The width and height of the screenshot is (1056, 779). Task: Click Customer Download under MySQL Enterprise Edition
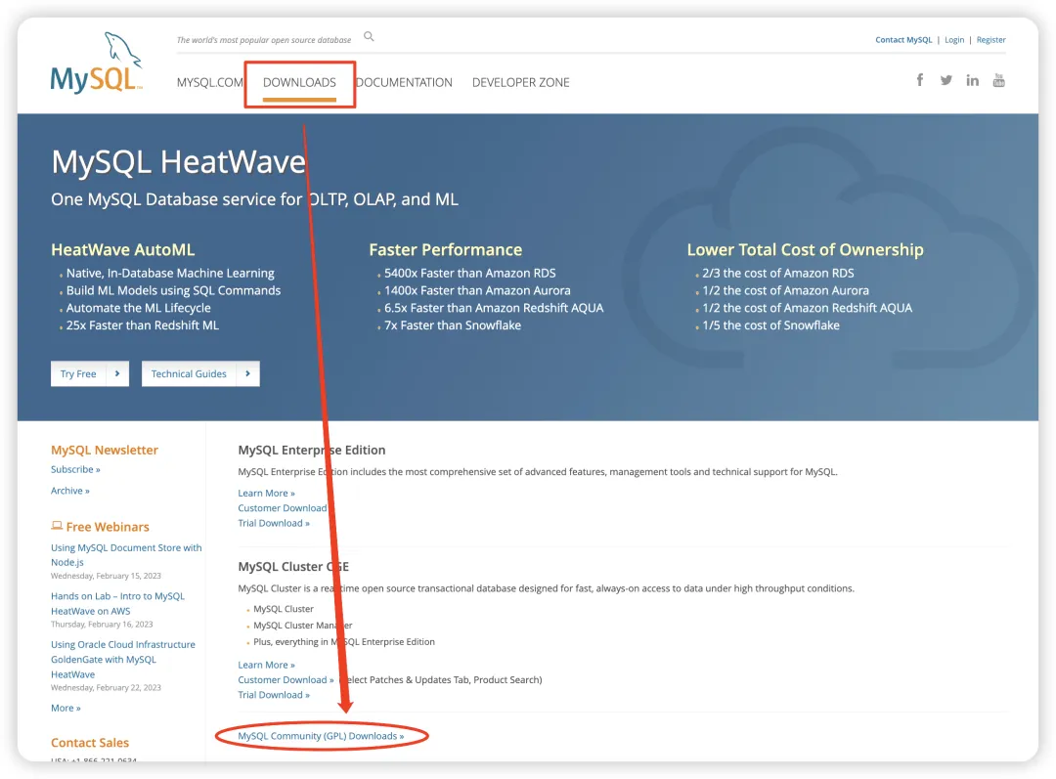pos(283,507)
